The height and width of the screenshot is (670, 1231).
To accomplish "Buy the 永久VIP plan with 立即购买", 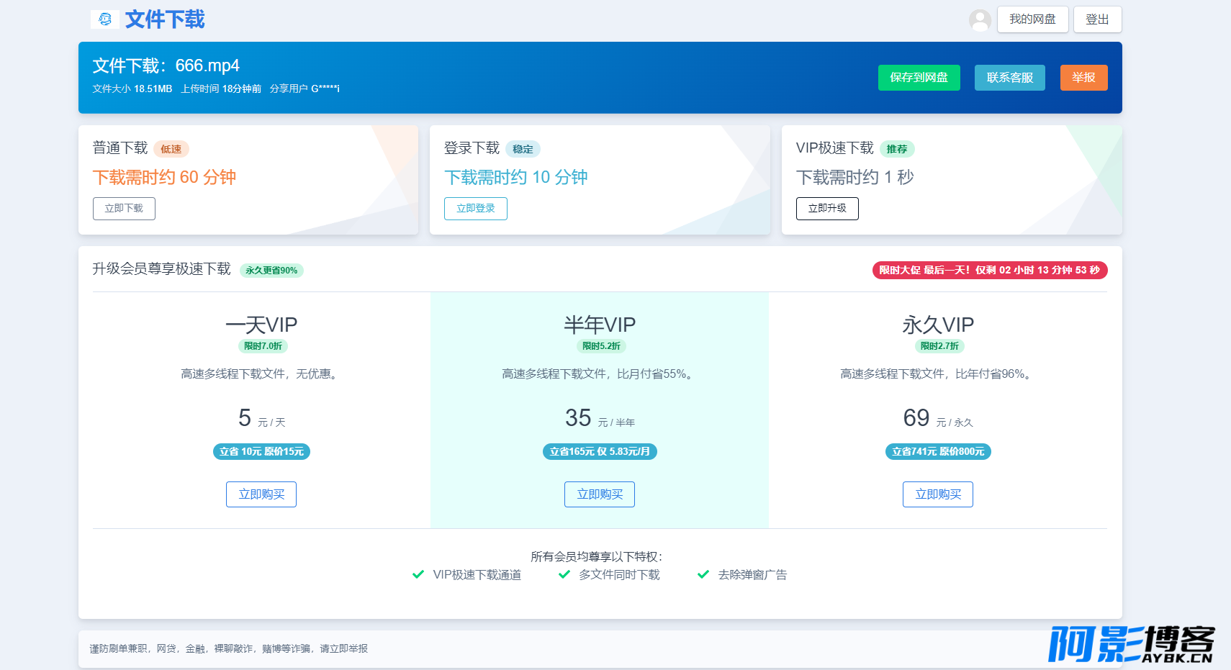I will coord(938,494).
